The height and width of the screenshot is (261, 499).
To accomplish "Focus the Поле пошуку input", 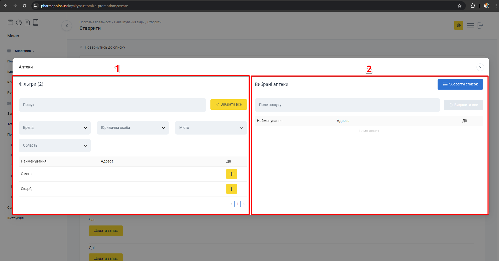I will click(x=347, y=105).
